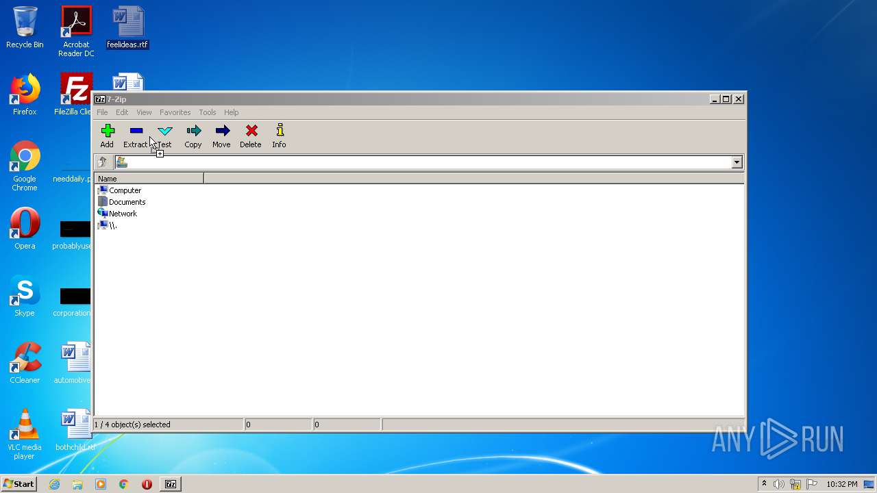Click the status bar selection count text
This screenshot has width=877, height=493.
tap(132, 425)
